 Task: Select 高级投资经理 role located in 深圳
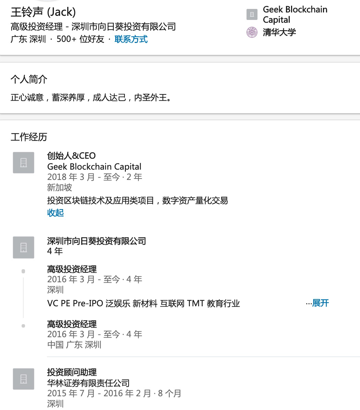click(x=72, y=269)
